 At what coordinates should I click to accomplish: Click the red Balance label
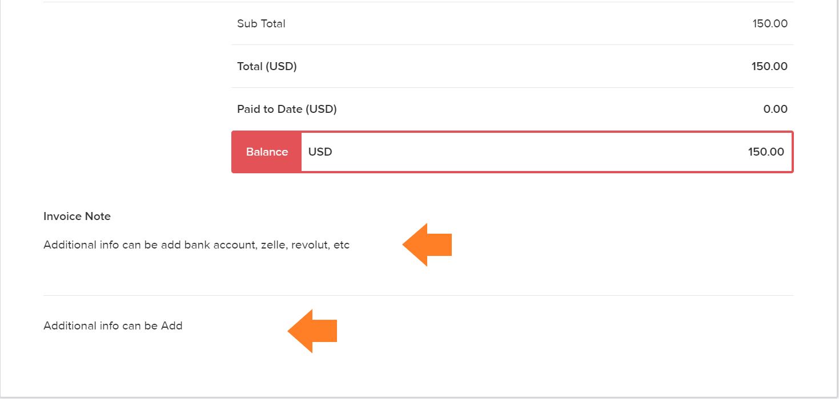point(267,152)
